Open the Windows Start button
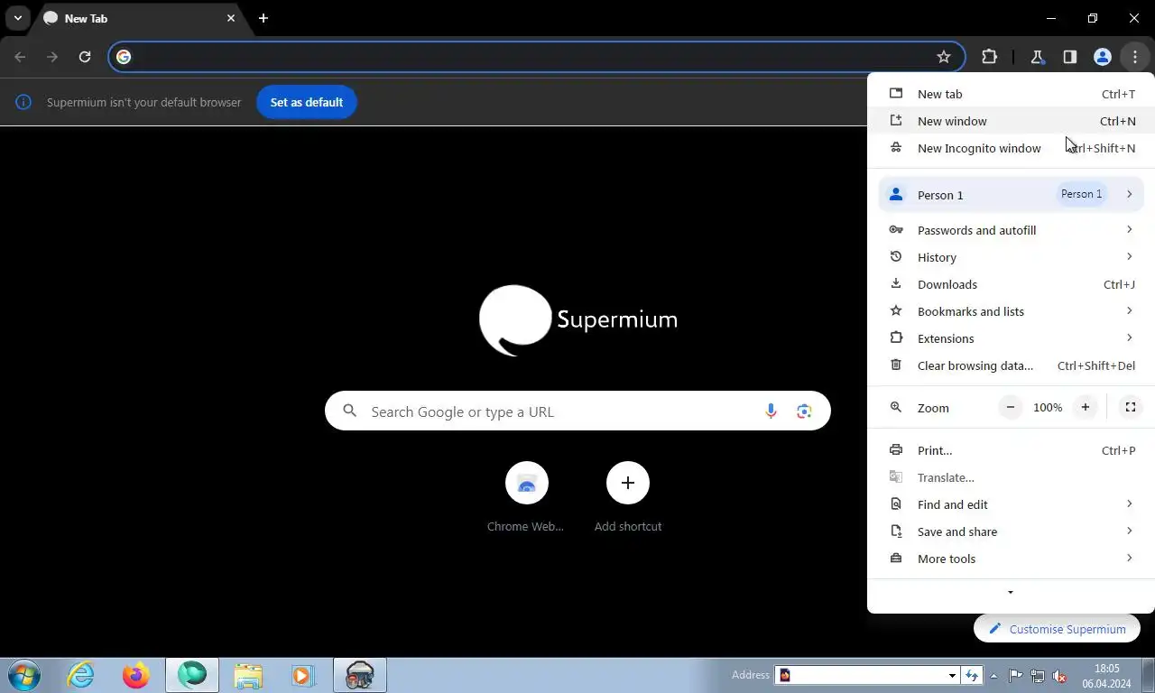This screenshot has width=1155, height=693. tap(23, 675)
